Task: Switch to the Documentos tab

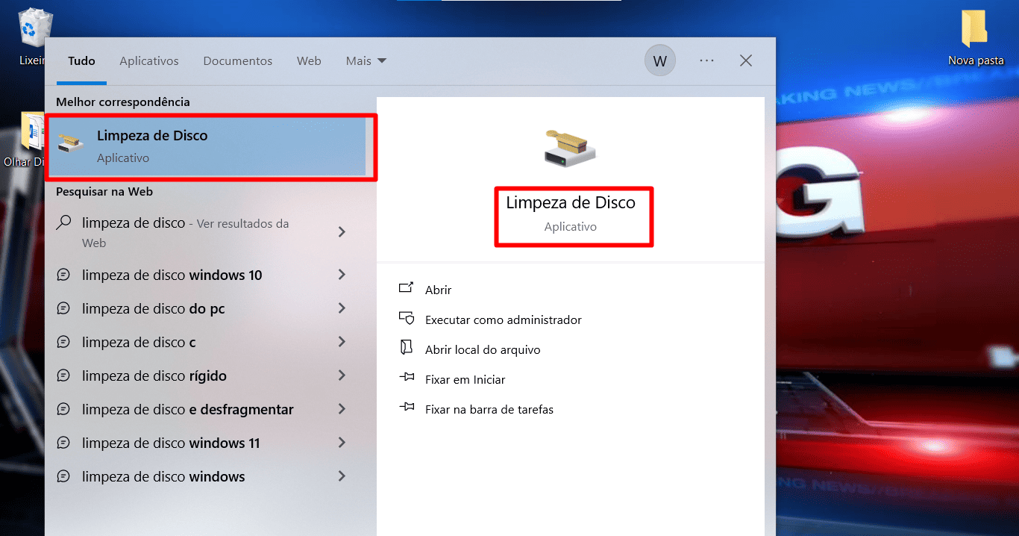Action: point(237,61)
